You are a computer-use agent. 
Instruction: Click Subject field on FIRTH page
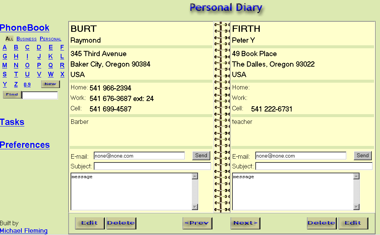coord(314,166)
